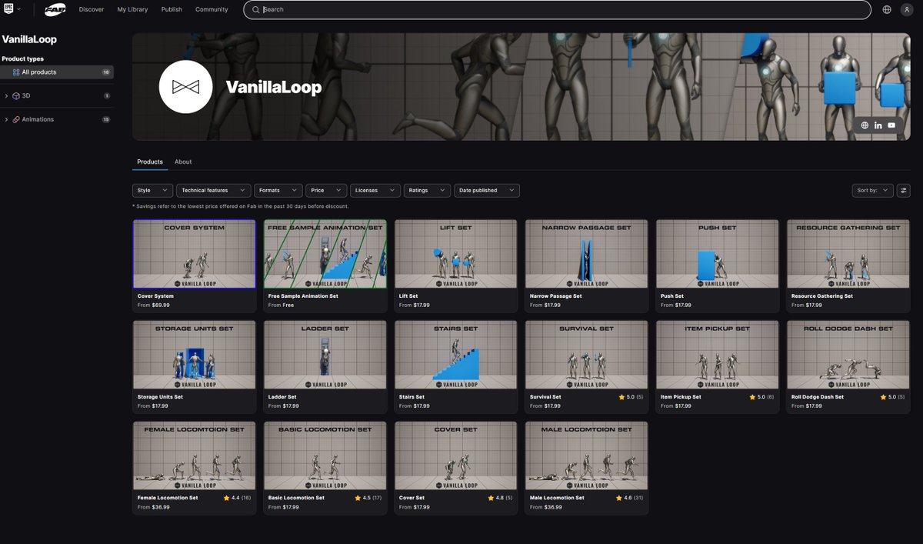The image size is (923, 544).
Task: Click the Stairs Set title link
Action: coord(412,397)
